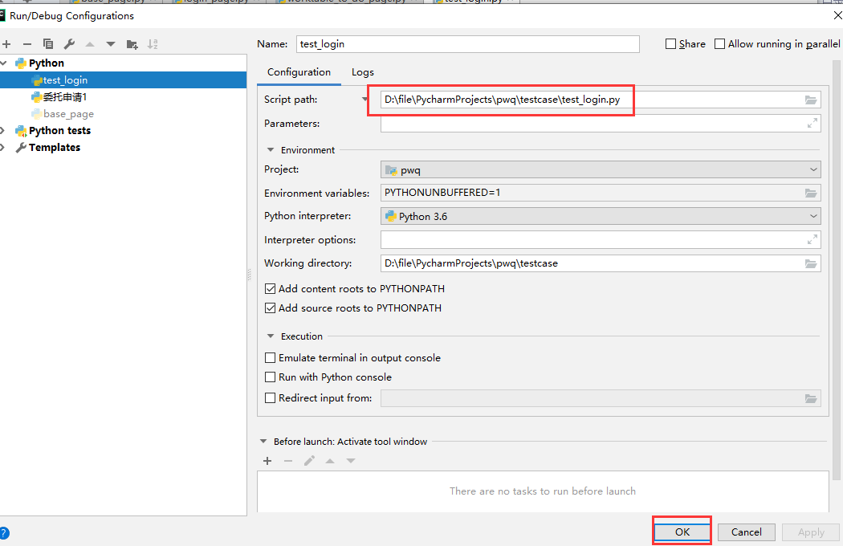843x546 pixels.
Task: Edit before launch task pencil icon
Action: (x=309, y=461)
